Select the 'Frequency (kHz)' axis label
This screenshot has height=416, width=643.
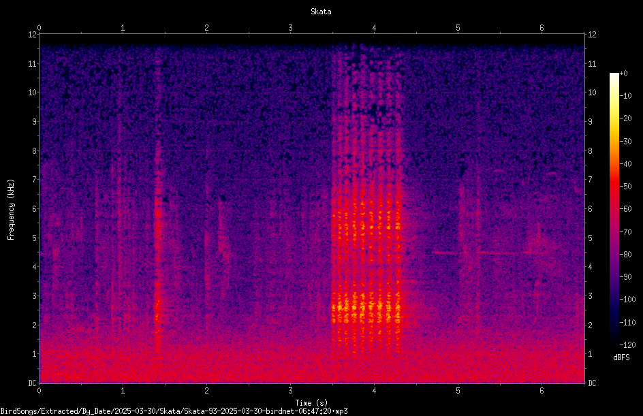tap(11, 210)
